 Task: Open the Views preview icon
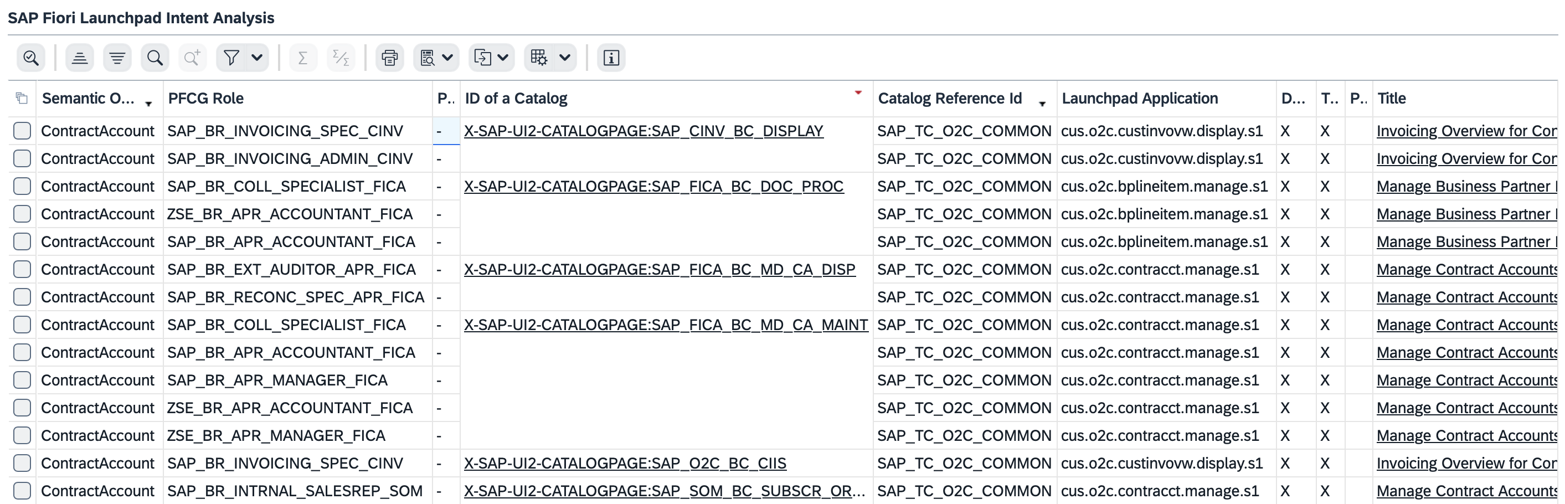(x=428, y=58)
